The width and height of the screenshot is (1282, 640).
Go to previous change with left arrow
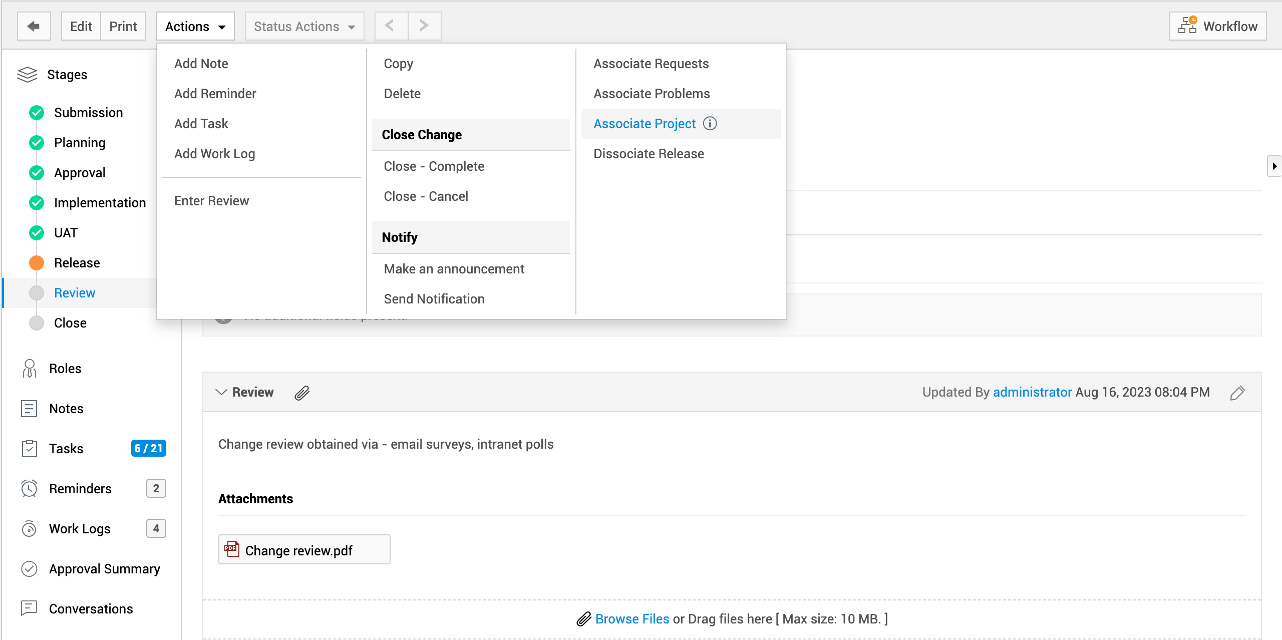[x=391, y=26]
